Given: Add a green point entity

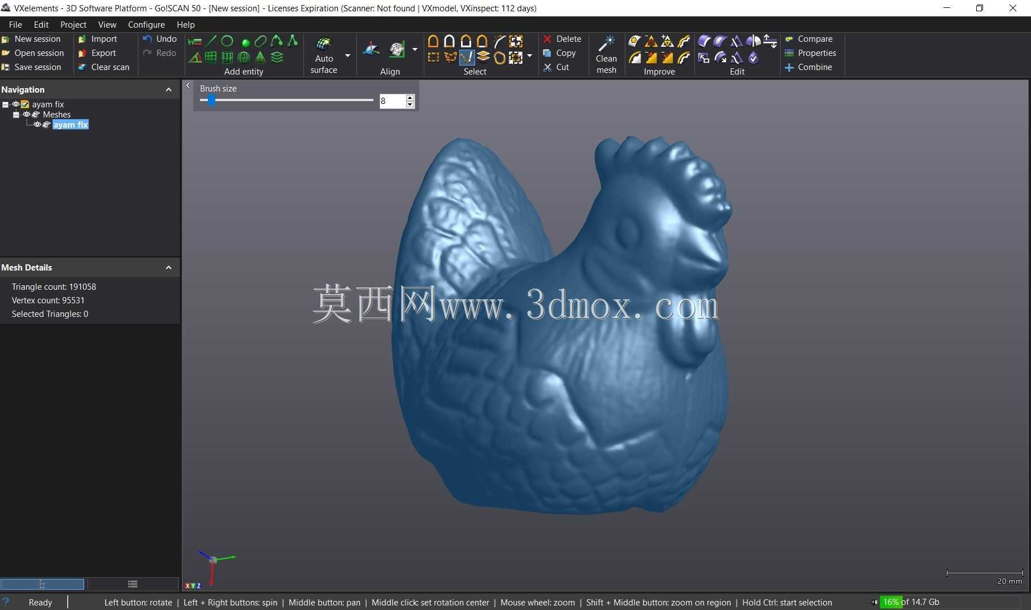Looking at the screenshot, I should pyautogui.click(x=245, y=42).
